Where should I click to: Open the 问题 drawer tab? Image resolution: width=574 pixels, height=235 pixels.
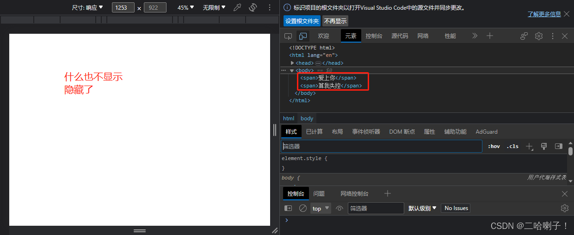pos(319,194)
